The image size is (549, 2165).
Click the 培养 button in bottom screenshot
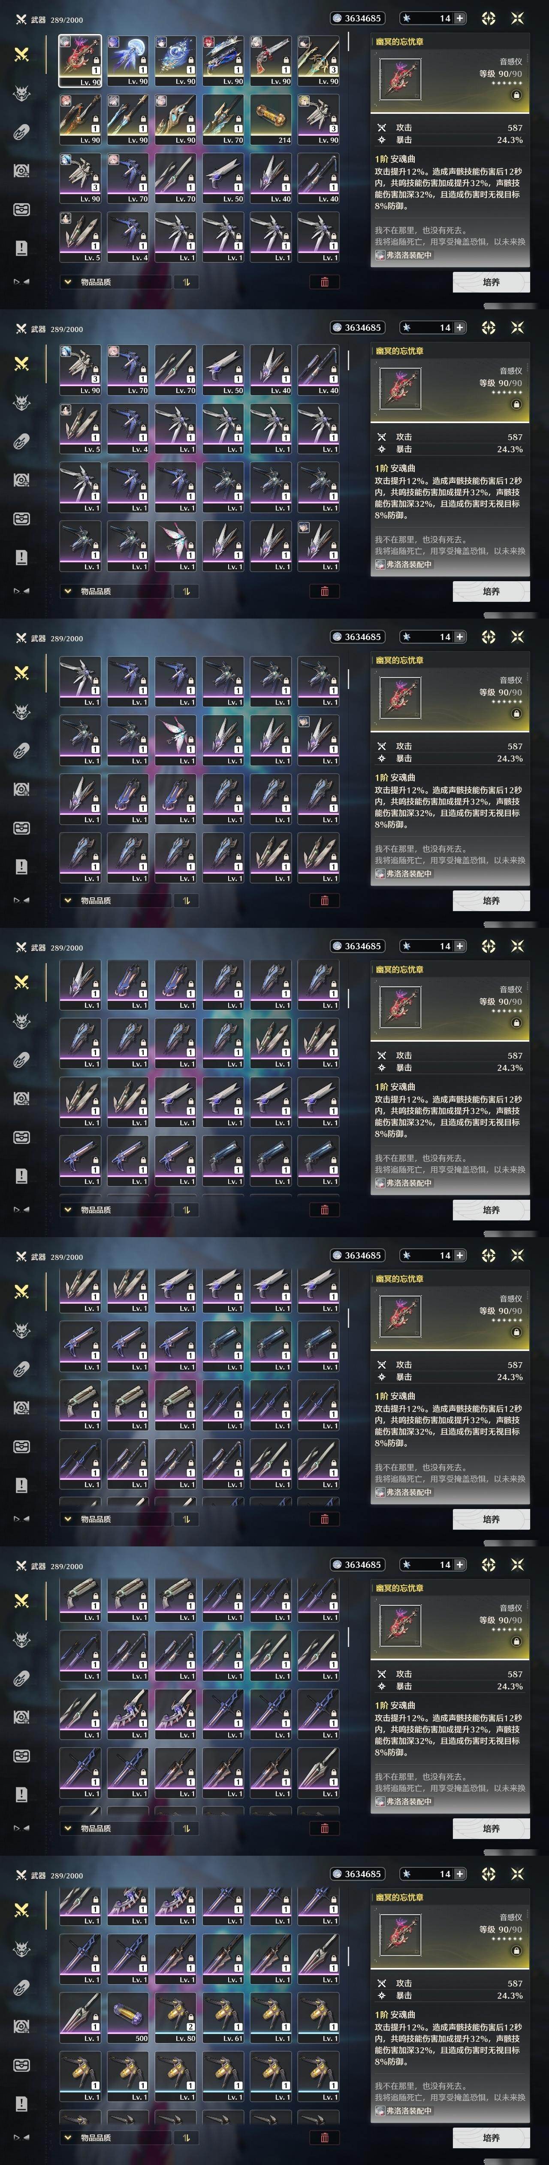491,2137
